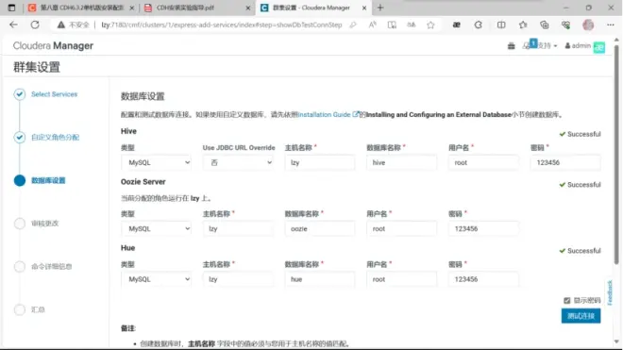Click the Hue username field
The image size is (623, 350).
pyautogui.click(x=402, y=279)
